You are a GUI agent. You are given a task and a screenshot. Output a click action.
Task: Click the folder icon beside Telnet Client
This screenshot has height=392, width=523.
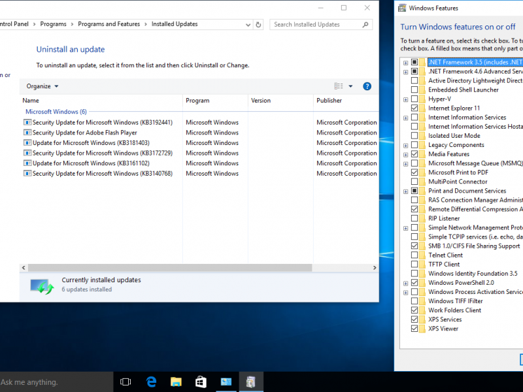pos(422,255)
